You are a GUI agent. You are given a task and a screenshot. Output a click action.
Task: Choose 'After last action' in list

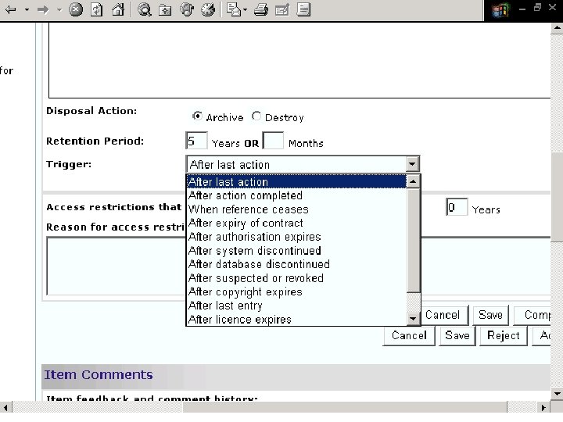coord(296,181)
